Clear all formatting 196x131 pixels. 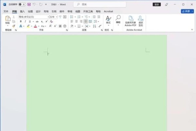click(51, 21)
